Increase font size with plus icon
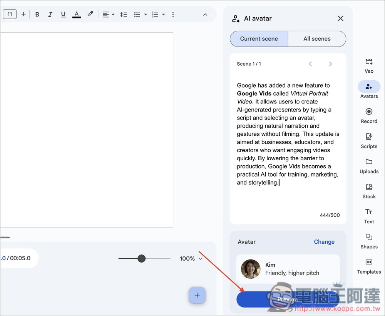Screen dimensions: 385x316 (x=23, y=14)
